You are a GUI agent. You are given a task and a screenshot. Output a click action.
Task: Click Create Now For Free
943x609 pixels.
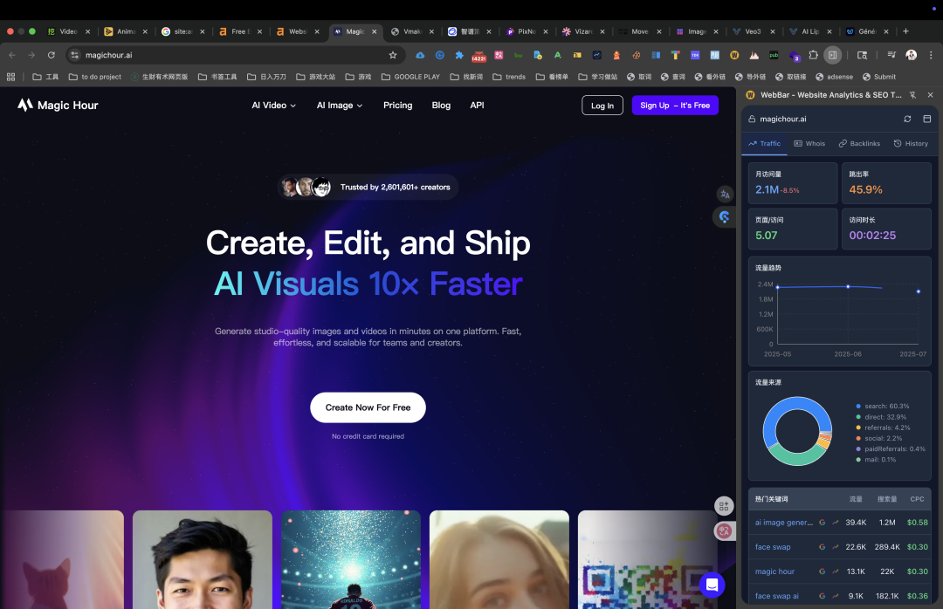click(368, 407)
